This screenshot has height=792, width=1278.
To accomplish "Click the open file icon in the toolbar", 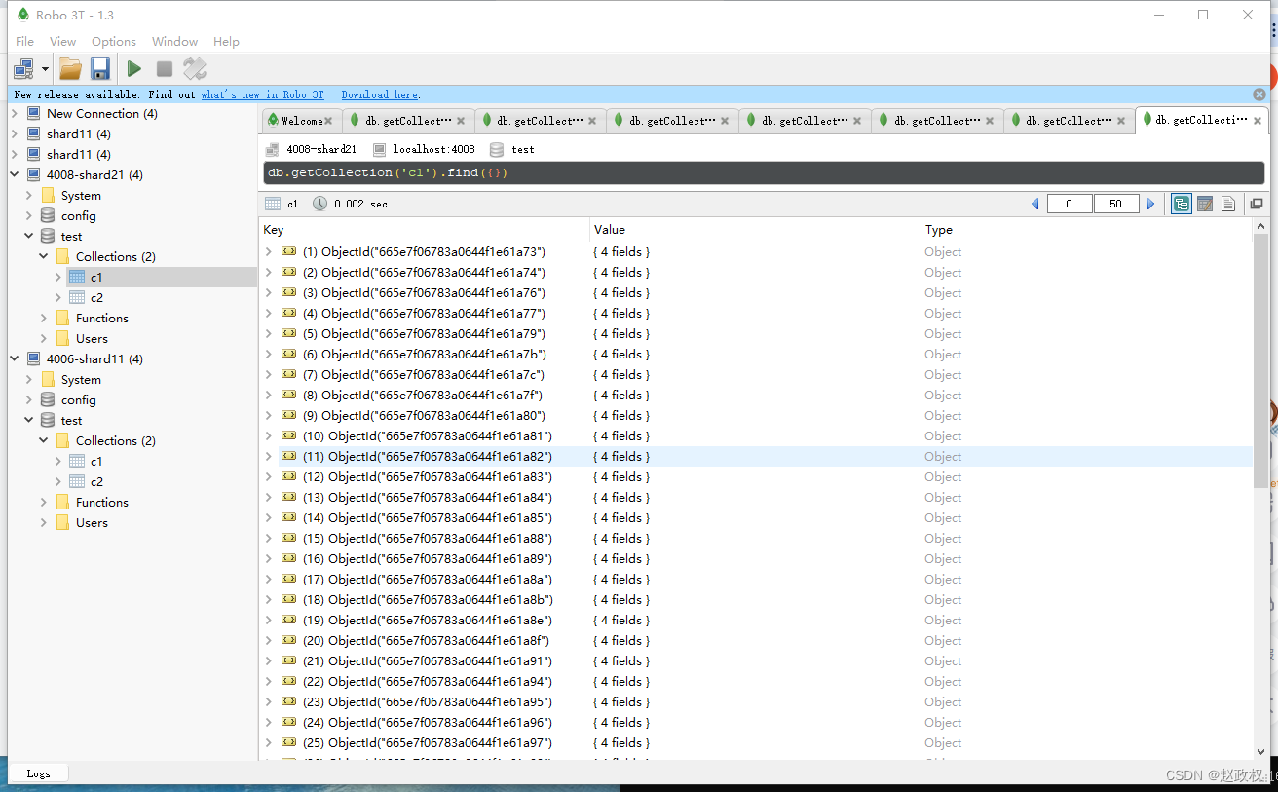I will point(69,68).
